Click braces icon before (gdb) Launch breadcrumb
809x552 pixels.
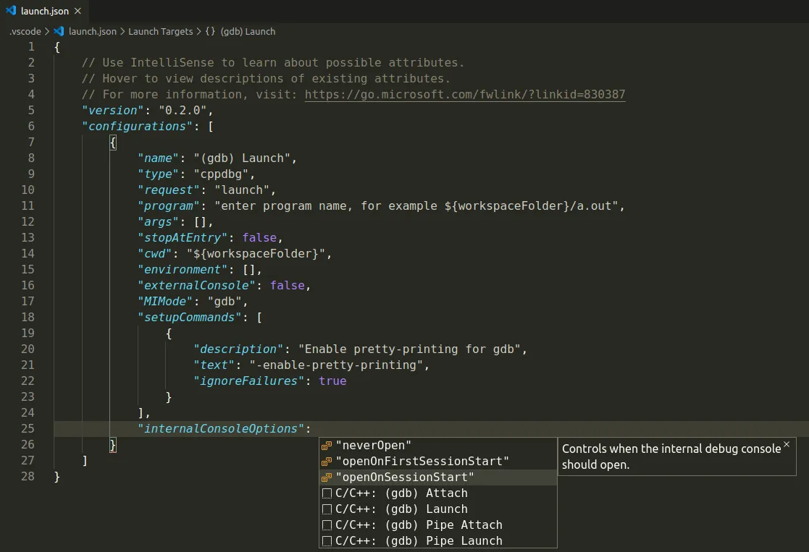click(210, 31)
